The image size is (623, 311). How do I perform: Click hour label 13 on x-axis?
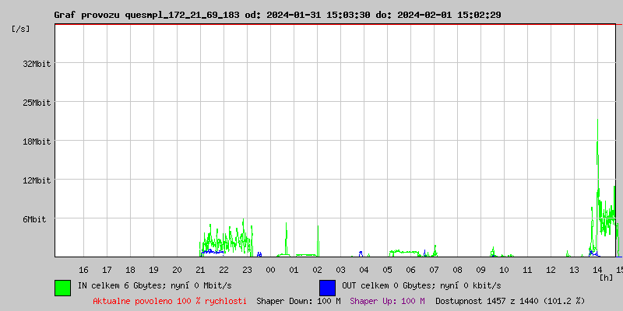(x=574, y=270)
